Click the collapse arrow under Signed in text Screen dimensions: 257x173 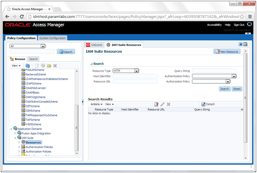[248, 34]
